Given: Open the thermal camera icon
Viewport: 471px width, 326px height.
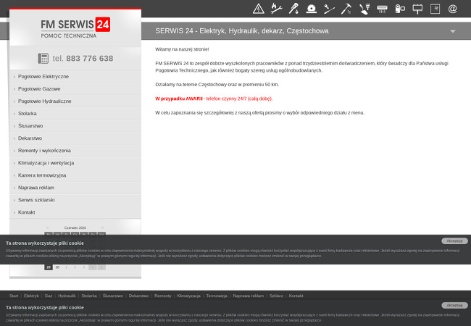Looking at the screenshot, I should coord(400,9).
